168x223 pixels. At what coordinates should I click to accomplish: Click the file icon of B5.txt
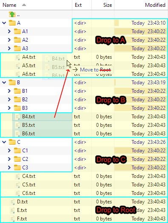tap(17, 125)
